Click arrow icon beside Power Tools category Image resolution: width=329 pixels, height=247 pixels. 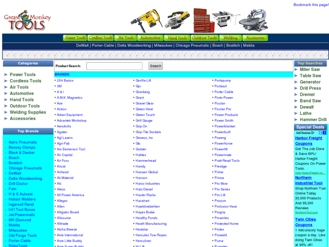coord(6,75)
